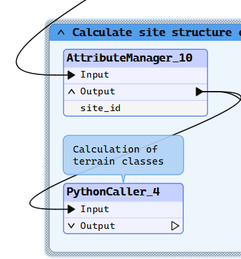Select the Calculation of terrain classes annotation

pos(123,155)
